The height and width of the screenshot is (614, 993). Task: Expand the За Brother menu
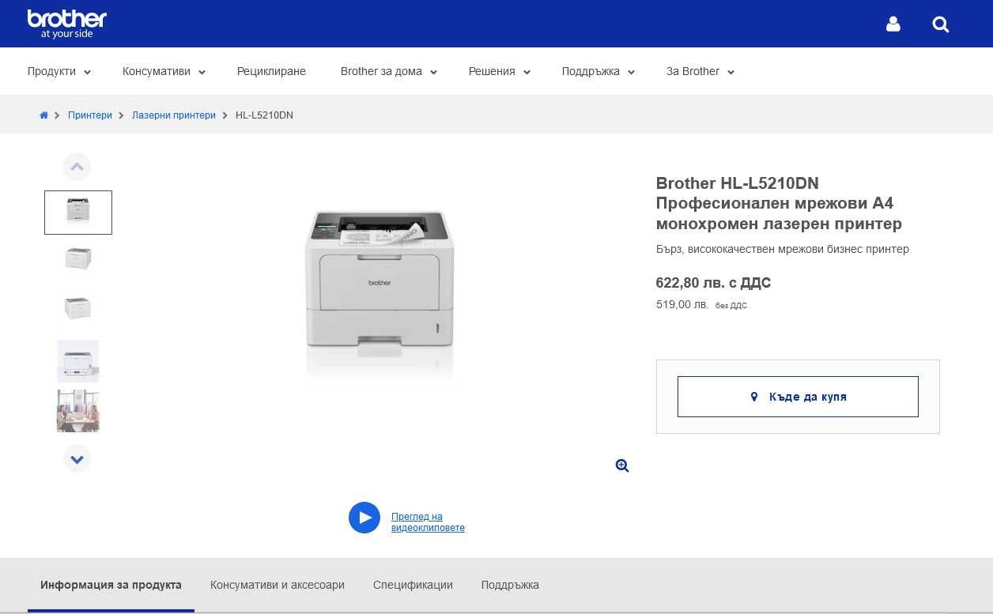tap(700, 71)
